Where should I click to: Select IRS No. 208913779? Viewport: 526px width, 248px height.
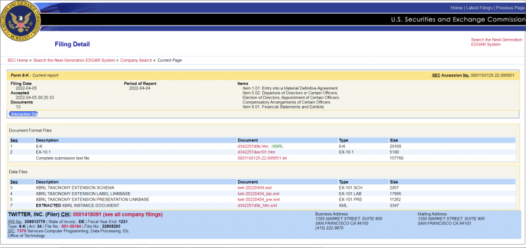[27, 222]
